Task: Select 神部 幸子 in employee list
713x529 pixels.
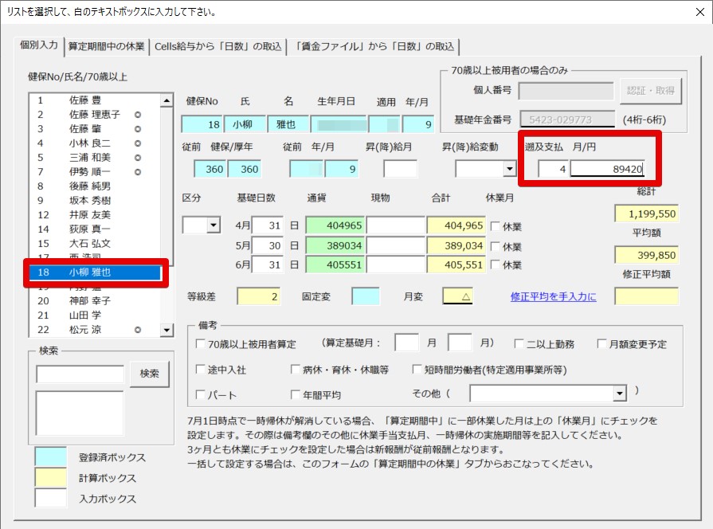Action: click(x=94, y=301)
